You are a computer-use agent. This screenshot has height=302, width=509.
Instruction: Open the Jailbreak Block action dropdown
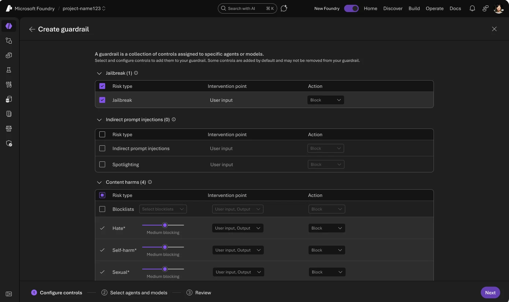(x=325, y=100)
